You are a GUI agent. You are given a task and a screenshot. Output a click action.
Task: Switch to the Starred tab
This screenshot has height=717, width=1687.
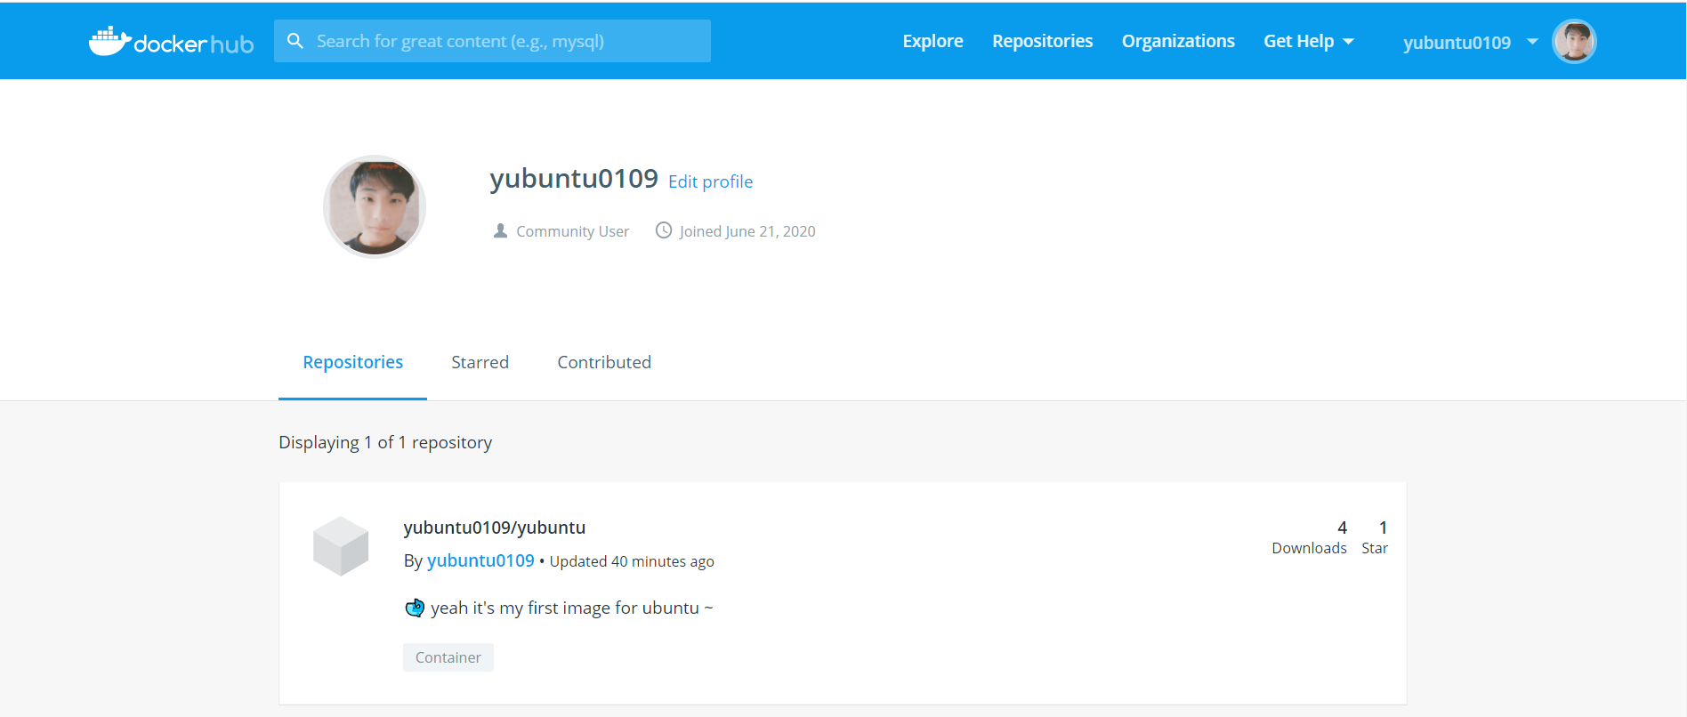click(x=480, y=362)
